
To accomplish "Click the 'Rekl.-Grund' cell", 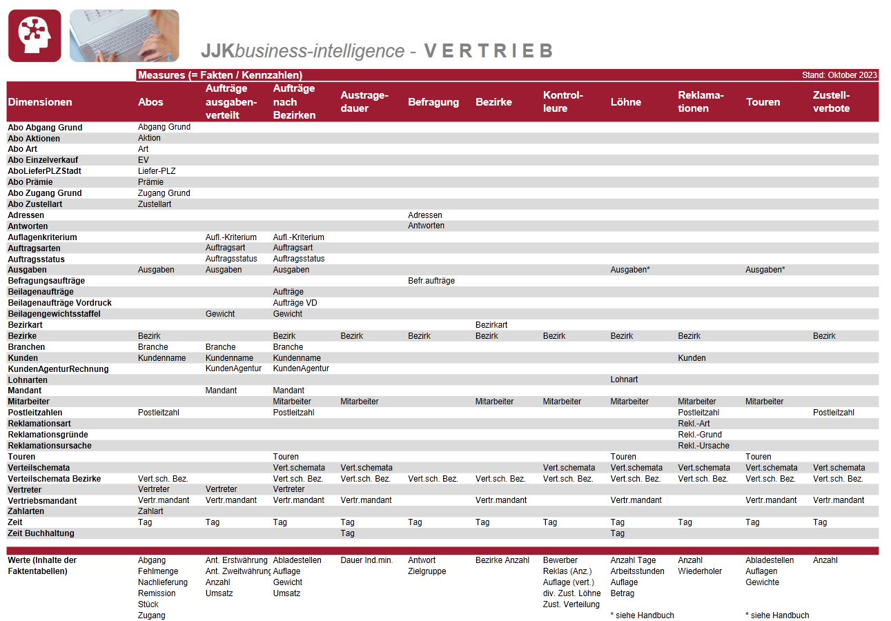I will (700, 435).
